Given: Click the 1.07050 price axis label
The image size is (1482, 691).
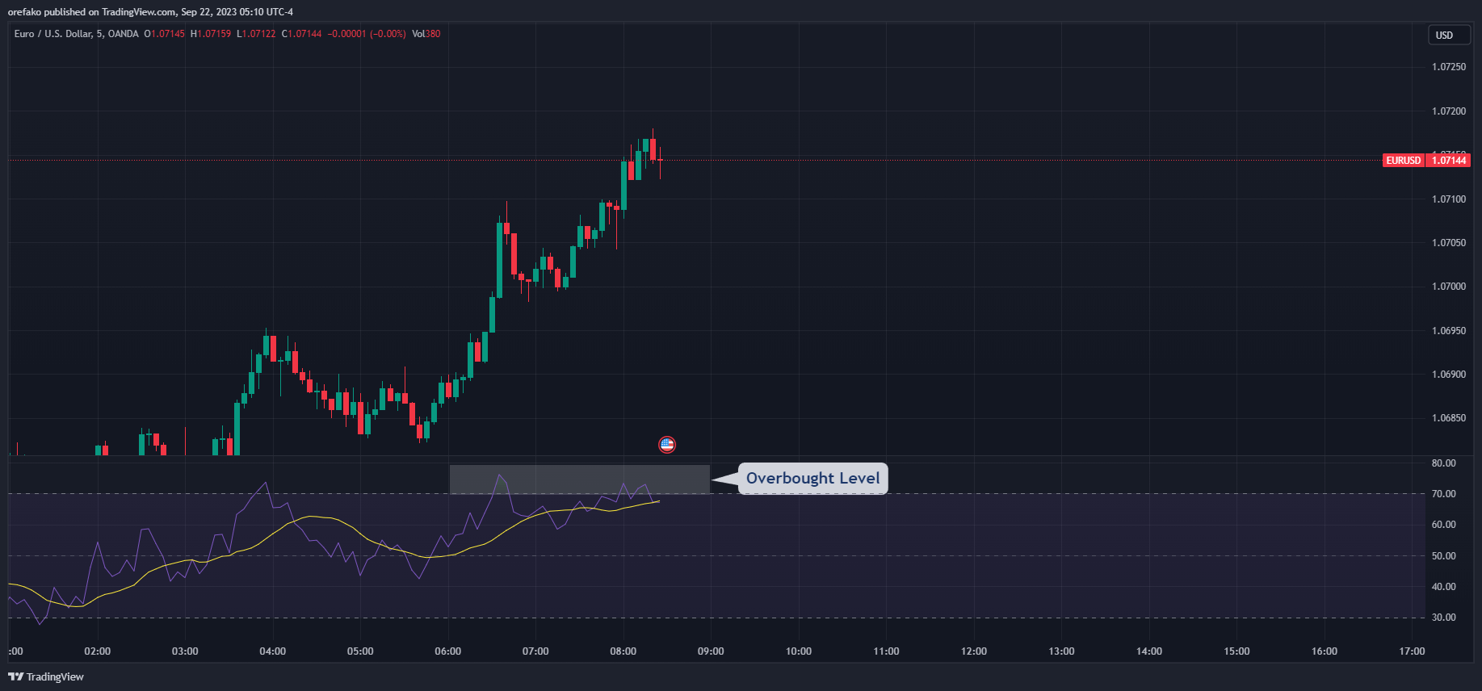Looking at the screenshot, I should (x=1449, y=243).
